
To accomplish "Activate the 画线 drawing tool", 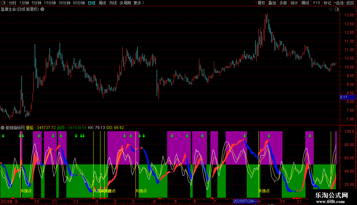I will (305, 3).
